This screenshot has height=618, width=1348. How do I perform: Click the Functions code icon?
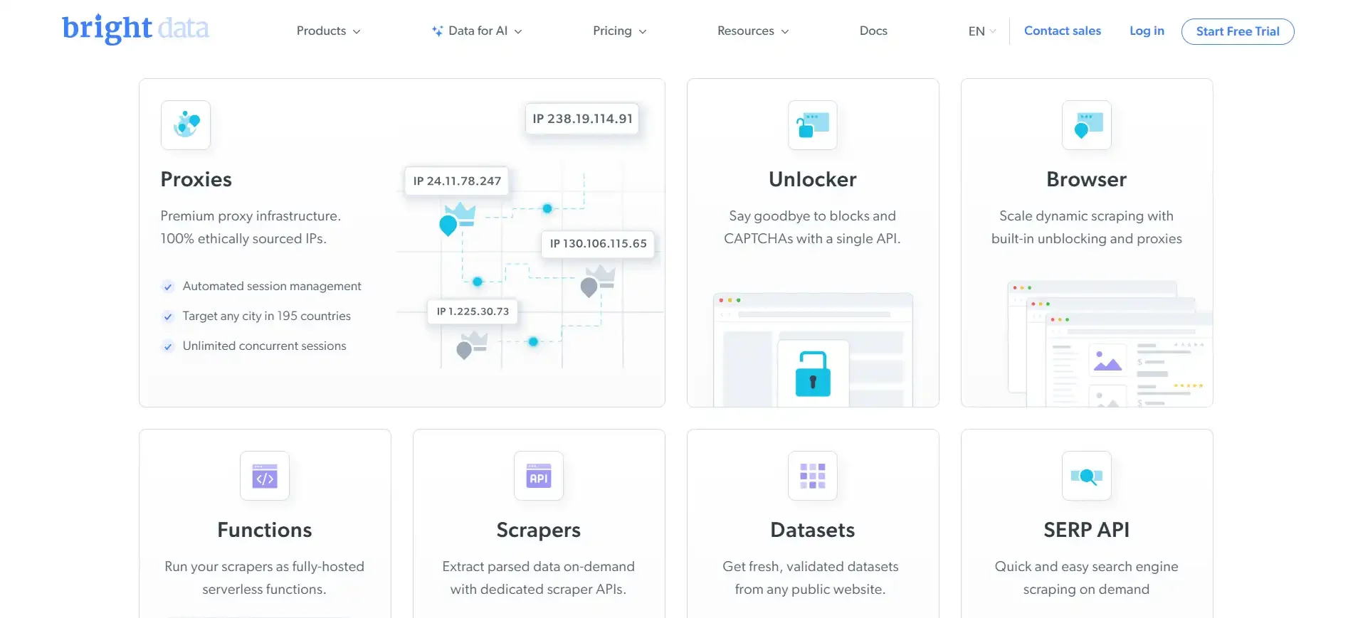pyautogui.click(x=265, y=476)
